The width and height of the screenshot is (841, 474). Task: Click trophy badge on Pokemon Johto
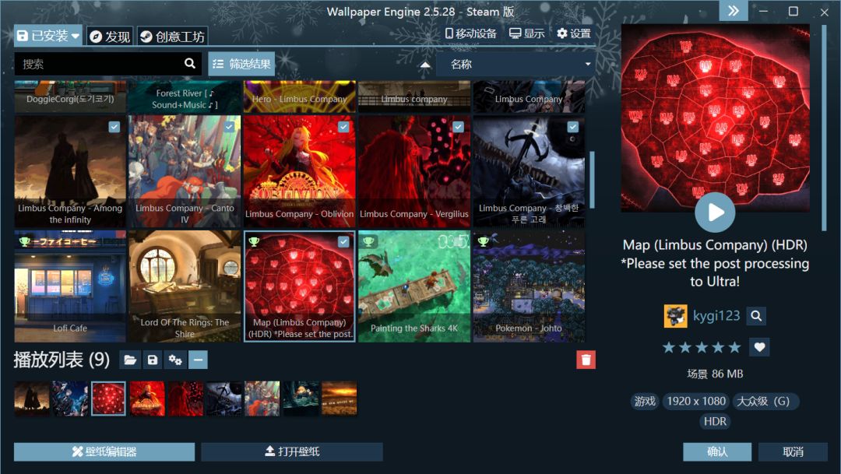484,242
